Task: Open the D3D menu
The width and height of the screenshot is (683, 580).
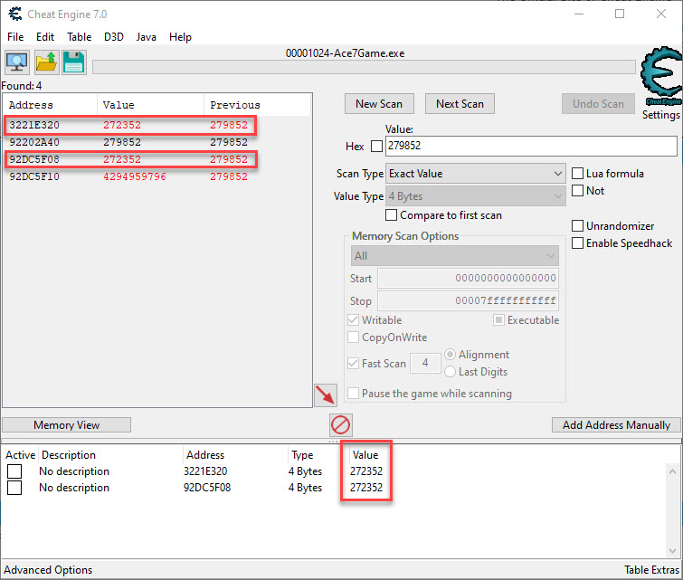Action: [114, 37]
